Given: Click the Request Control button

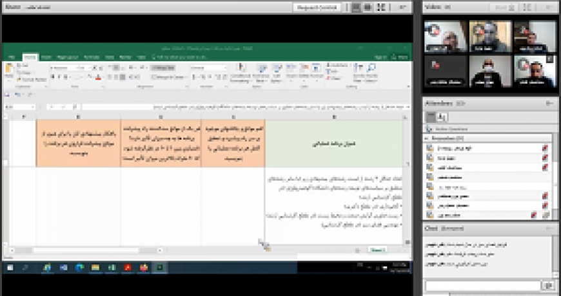Looking at the screenshot, I should 316,7.
